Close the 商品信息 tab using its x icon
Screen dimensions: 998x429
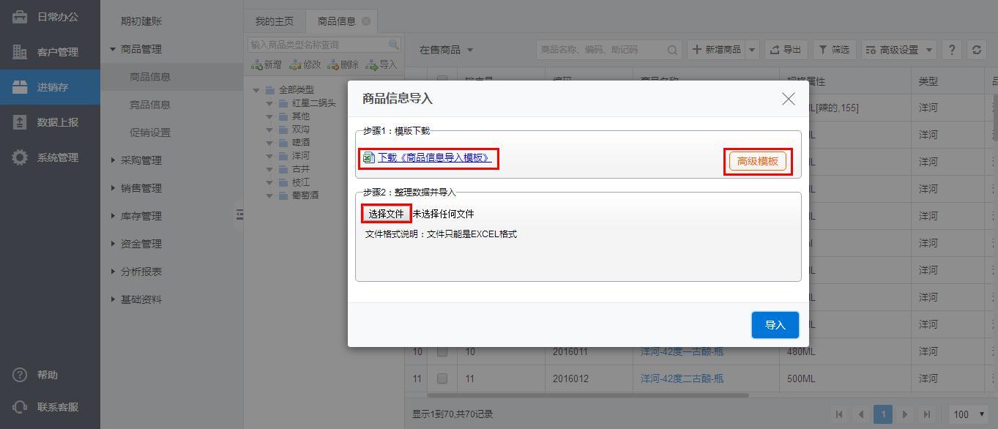(x=366, y=21)
